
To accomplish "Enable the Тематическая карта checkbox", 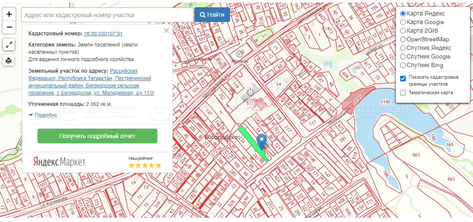I will pos(403,92).
